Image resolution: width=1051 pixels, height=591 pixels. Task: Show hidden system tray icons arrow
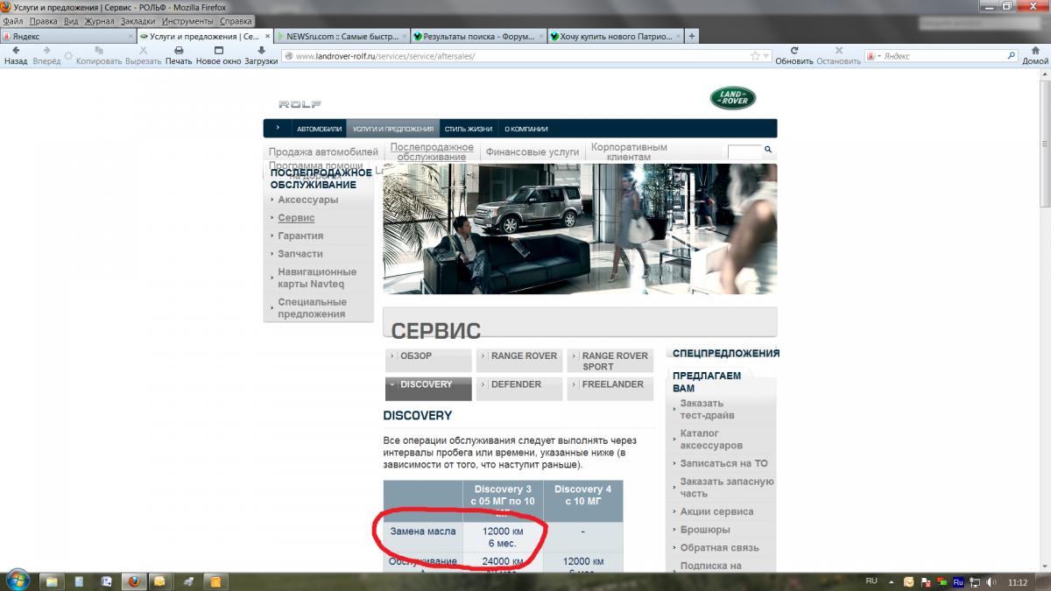(x=892, y=581)
